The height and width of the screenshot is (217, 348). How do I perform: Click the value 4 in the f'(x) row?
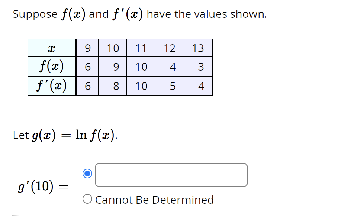[x=199, y=86]
